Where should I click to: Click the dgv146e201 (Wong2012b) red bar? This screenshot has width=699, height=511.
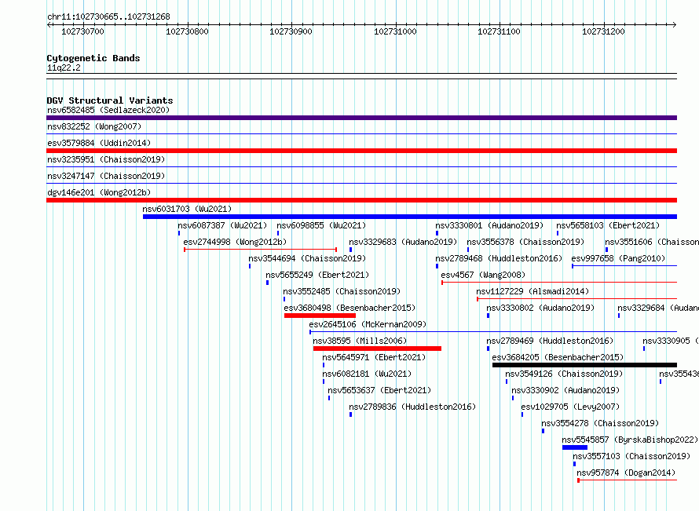point(361,200)
